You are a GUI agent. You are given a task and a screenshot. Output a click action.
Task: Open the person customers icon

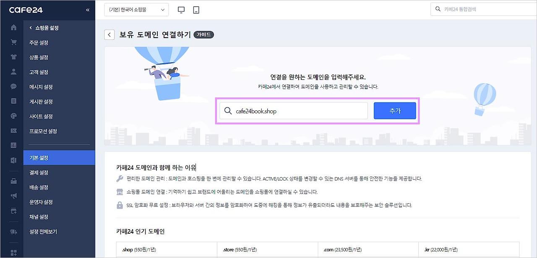(x=14, y=72)
